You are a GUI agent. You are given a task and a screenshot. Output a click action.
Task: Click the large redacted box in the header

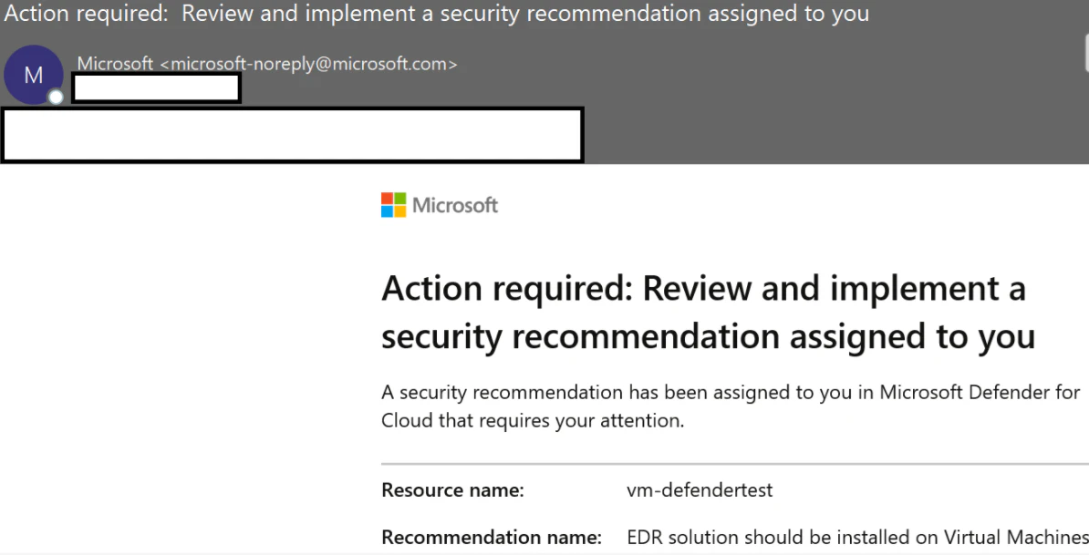click(293, 135)
